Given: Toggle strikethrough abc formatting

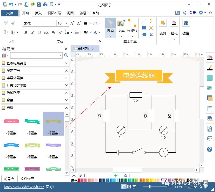Looking at the screenshot, I should (46, 32).
